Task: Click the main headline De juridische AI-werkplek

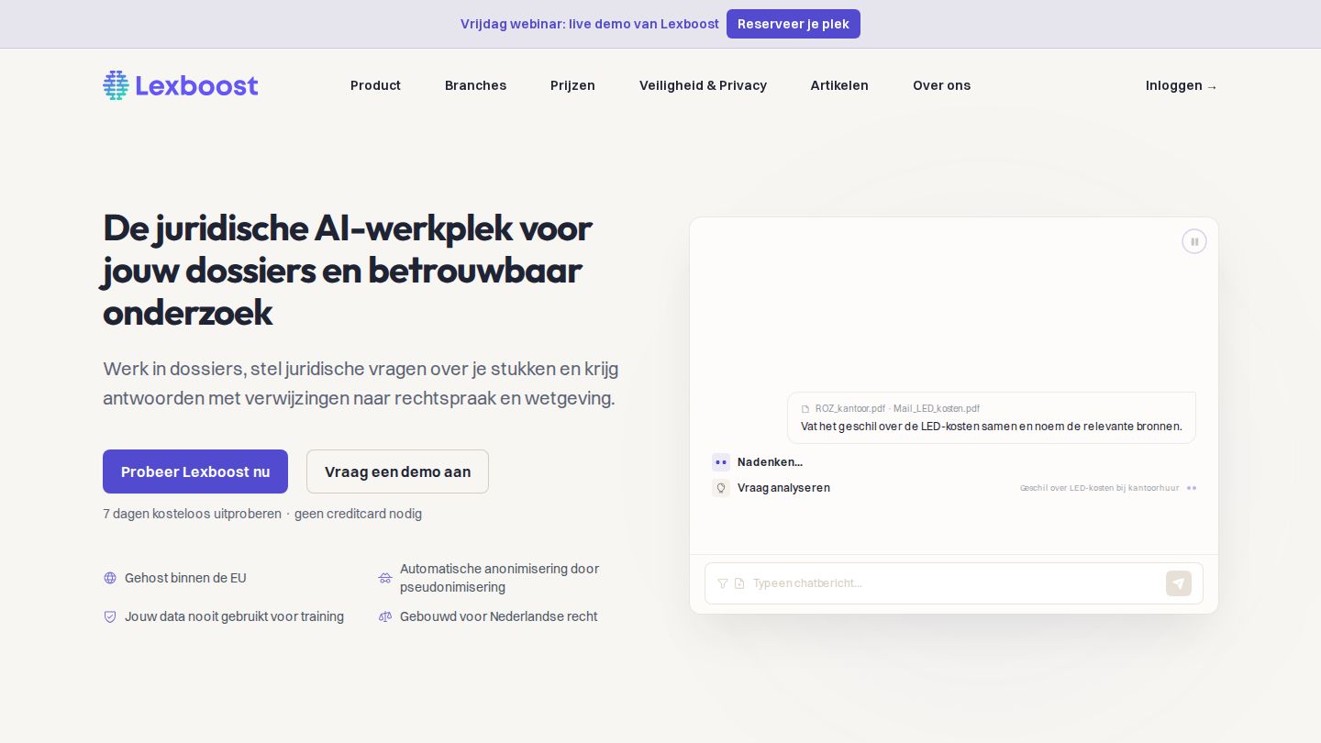Action: point(347,270)
